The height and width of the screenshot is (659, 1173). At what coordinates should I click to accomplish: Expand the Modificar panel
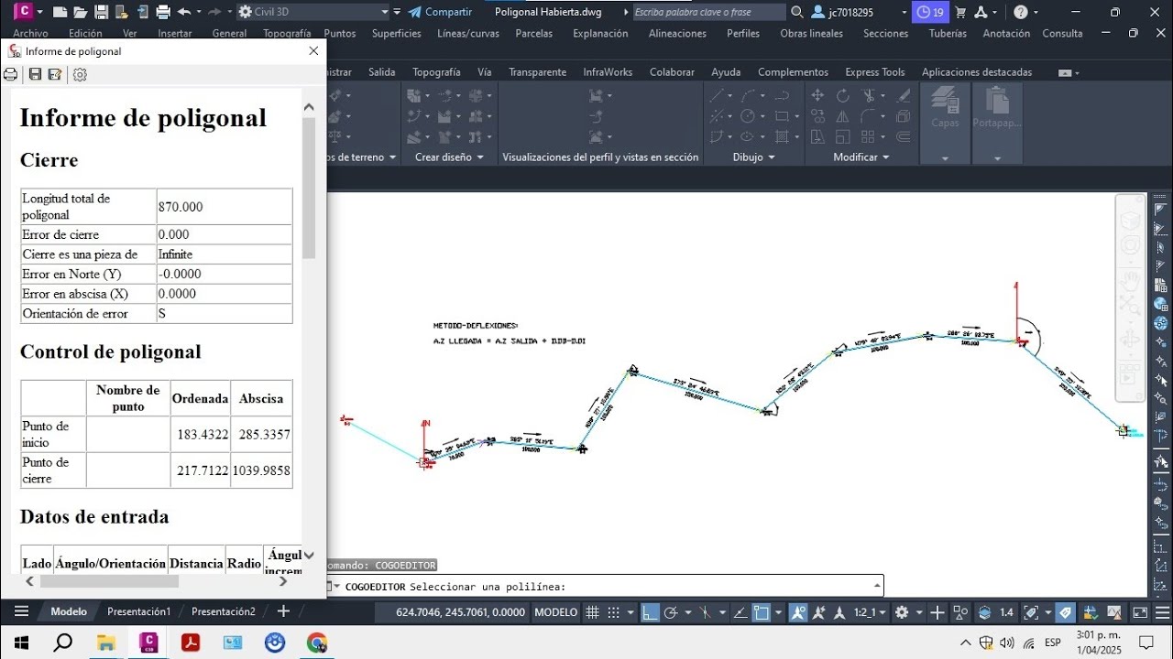[861, 157]
